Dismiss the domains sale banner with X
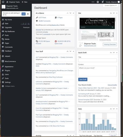Viewport: 123px width, 137px height. [x=28, y=14]
